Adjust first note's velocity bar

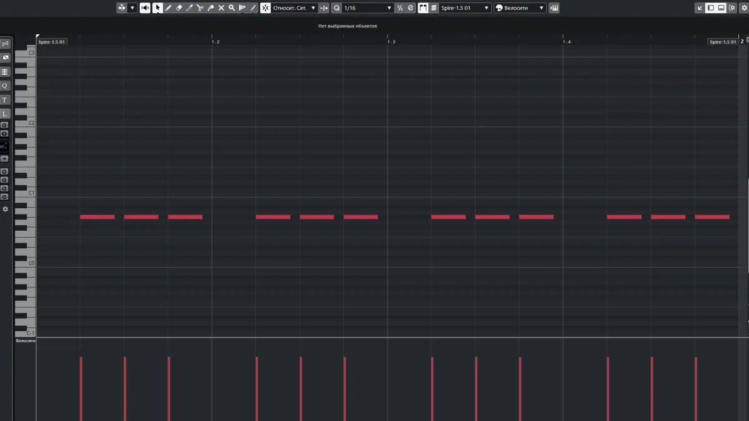point(81,389)
